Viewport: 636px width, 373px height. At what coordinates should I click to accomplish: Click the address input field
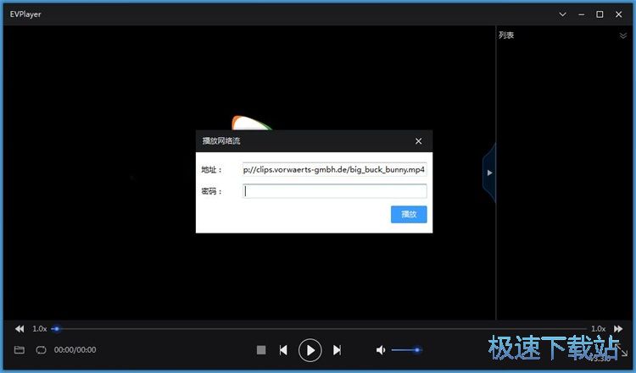click(x=334, y=169)
